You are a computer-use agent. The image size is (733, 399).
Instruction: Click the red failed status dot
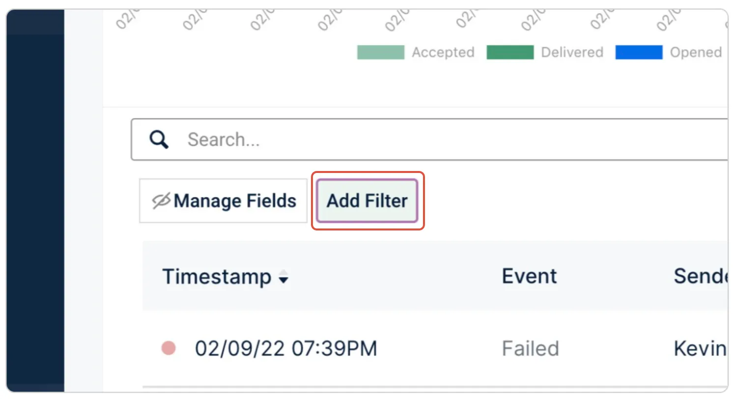[x=169, y=348]
